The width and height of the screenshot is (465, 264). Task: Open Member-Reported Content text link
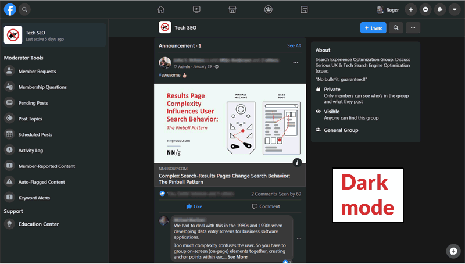pyautogui.click(x=46, y=166)
